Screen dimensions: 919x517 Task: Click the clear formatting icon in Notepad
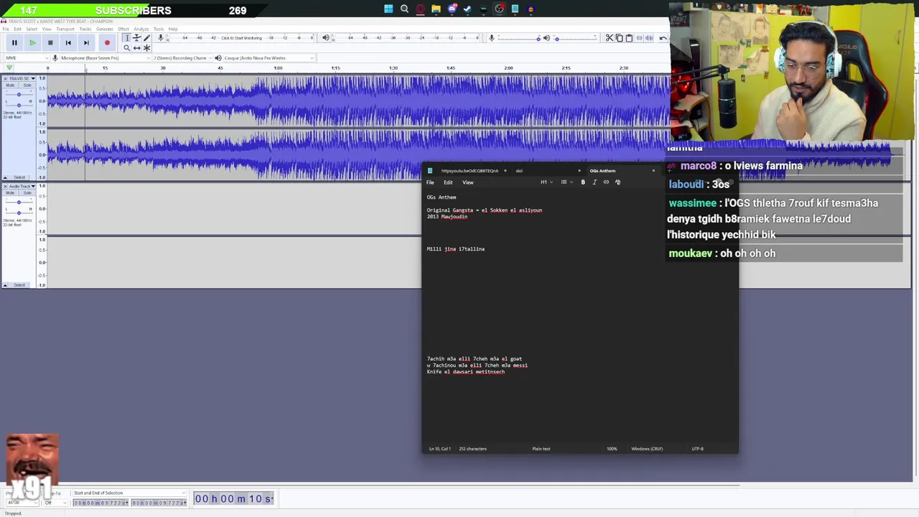pyautogui.click(x=617, y=182)
